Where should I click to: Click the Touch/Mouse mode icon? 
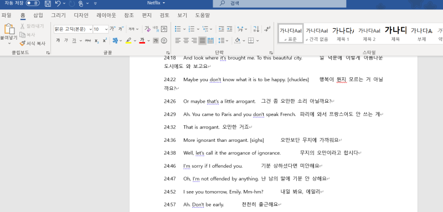pyautogui.click(x=81, y=3)
